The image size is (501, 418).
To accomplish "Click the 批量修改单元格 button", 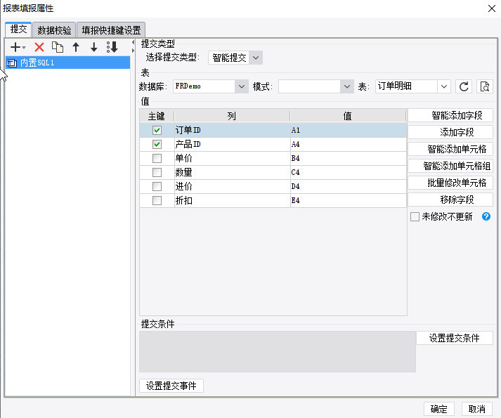I will 450,183.
